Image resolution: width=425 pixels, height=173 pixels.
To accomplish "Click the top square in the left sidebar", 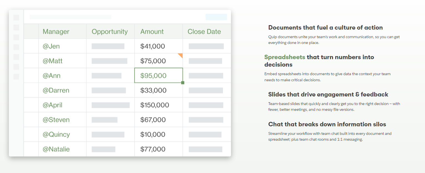I will tap(16, 18).
